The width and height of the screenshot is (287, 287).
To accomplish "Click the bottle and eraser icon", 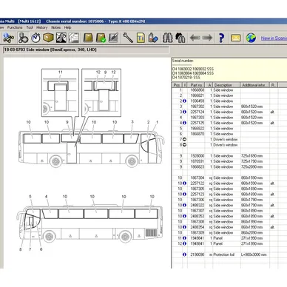I will pyautogui.click(x=153, y=38).
